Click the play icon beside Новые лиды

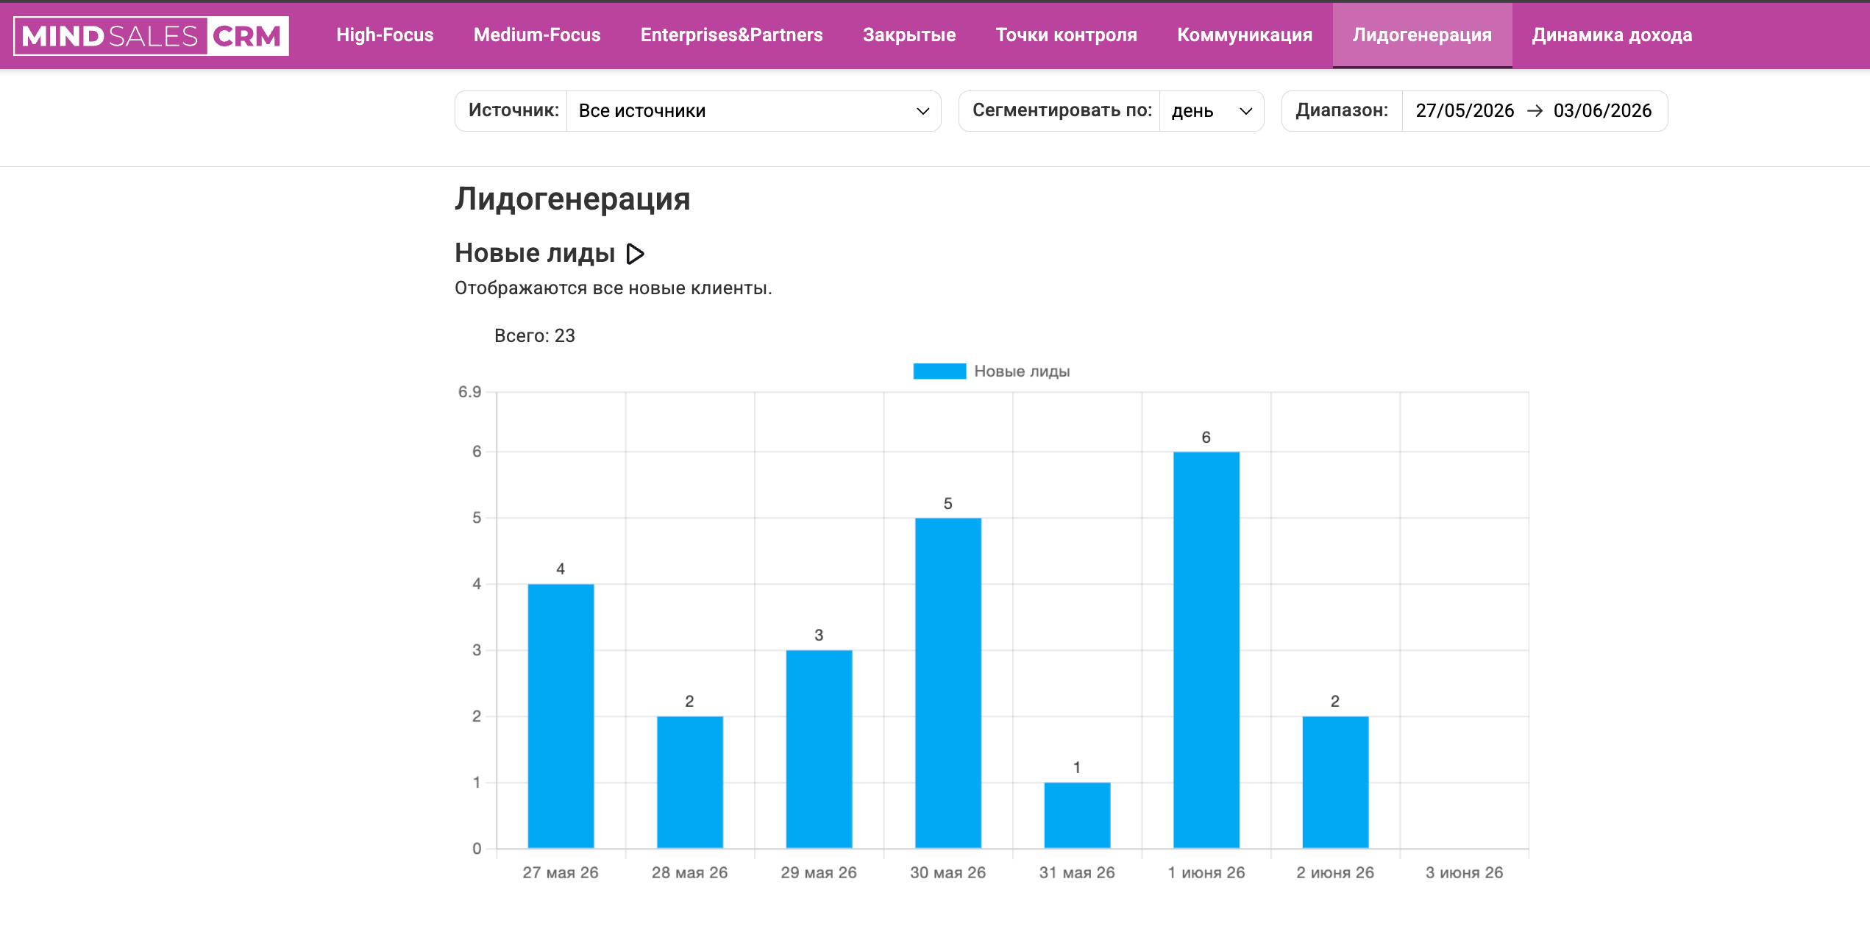click(636, 254)
